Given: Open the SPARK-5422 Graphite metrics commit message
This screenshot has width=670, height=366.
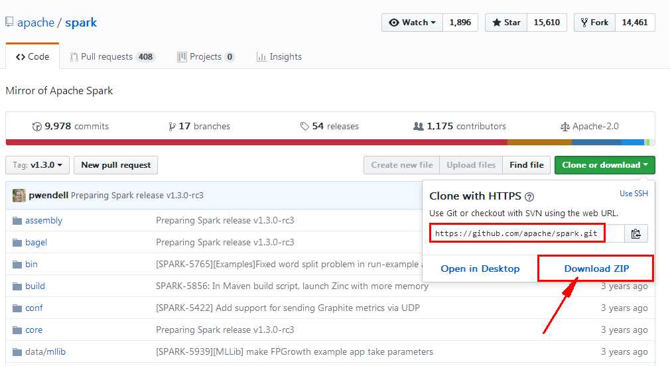Looking at the screenshot, I should coord(288,308).
